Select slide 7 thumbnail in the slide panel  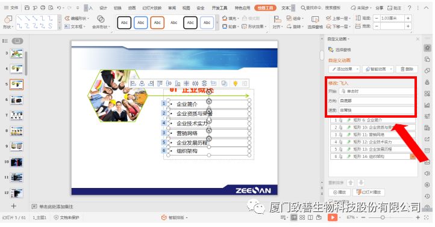coord(17,115)
